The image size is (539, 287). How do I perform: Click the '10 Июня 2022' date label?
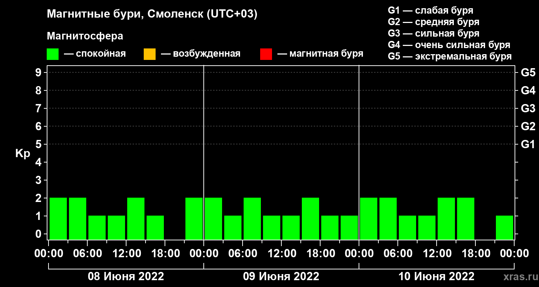(x=437, y=277)
